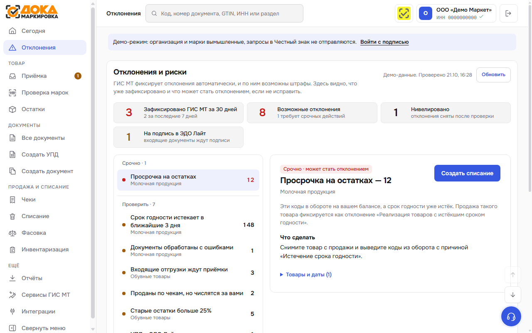Click the inbox icon beside Приёмка
Screen dimensions: 532x333
tap(12, 76)
